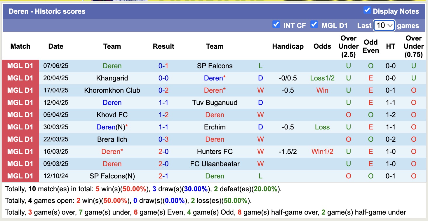
Task: Uncheck the MGL D1 filter checkbox
Action: coord(314,24)
